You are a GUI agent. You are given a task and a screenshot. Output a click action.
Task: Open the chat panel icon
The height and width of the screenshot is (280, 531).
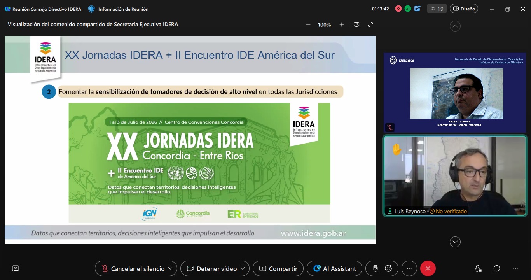(497, 268)
